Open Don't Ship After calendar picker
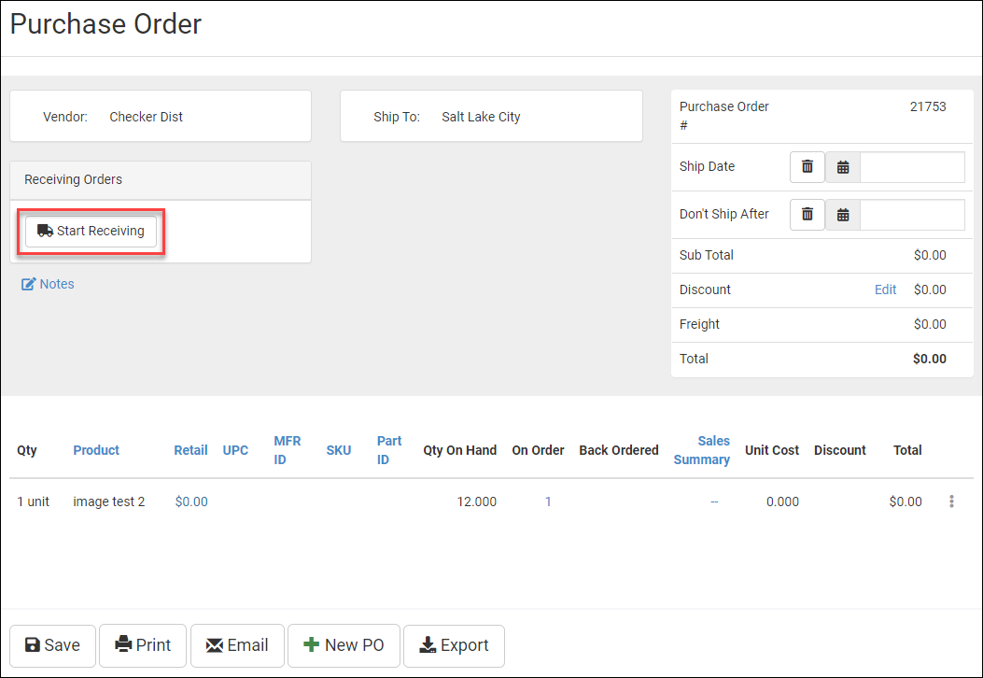This screenshot has width=983, height=678. click(x=843, y=215)
